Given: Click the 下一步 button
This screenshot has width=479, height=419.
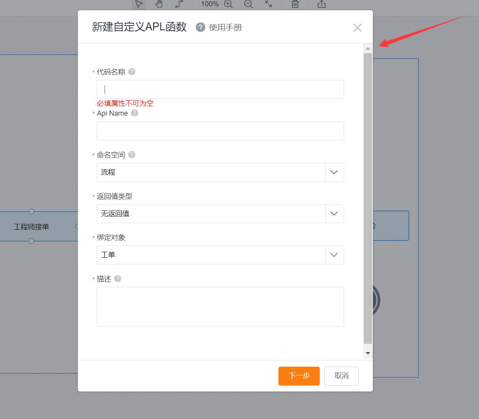Looking at the screenshot, I should coord(299,376).
